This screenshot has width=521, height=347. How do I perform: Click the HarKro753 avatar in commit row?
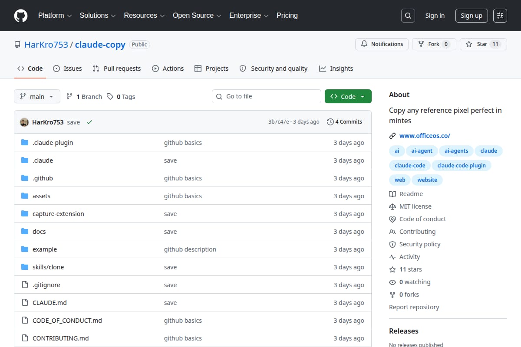pyautogui.click(x=24, y=122)
